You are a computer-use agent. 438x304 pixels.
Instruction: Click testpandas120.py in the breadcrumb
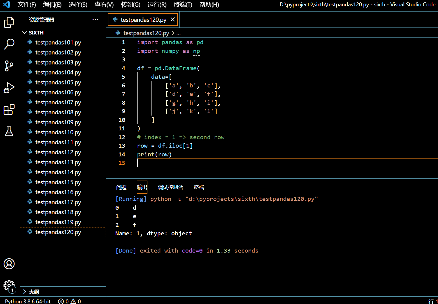click(146, 33)
